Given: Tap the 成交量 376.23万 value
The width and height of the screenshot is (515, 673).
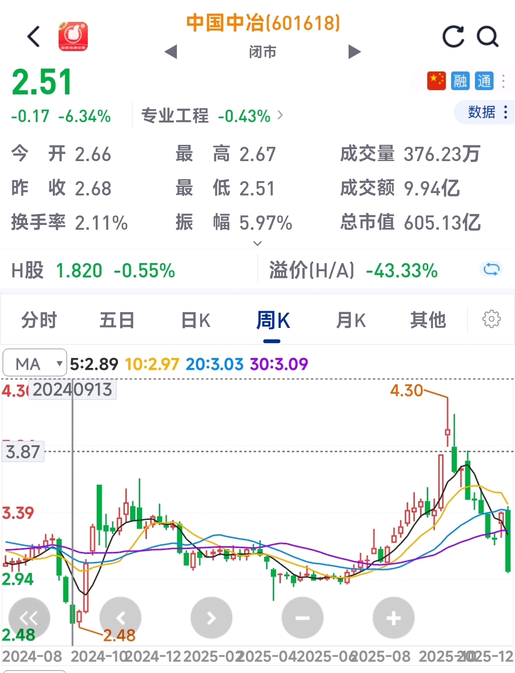Looking at the screenshot, I should (x=410, y=154).
